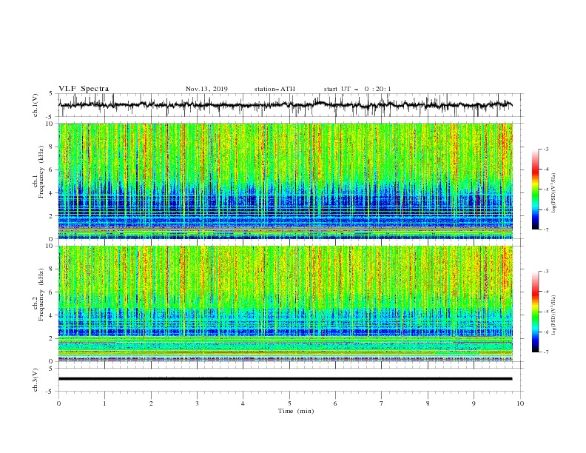Screen dimensions: 586x453
Task: Click the upper 'log(PSD)(V²/Hz)' colorbar label
Action: (x=553, y=193)
